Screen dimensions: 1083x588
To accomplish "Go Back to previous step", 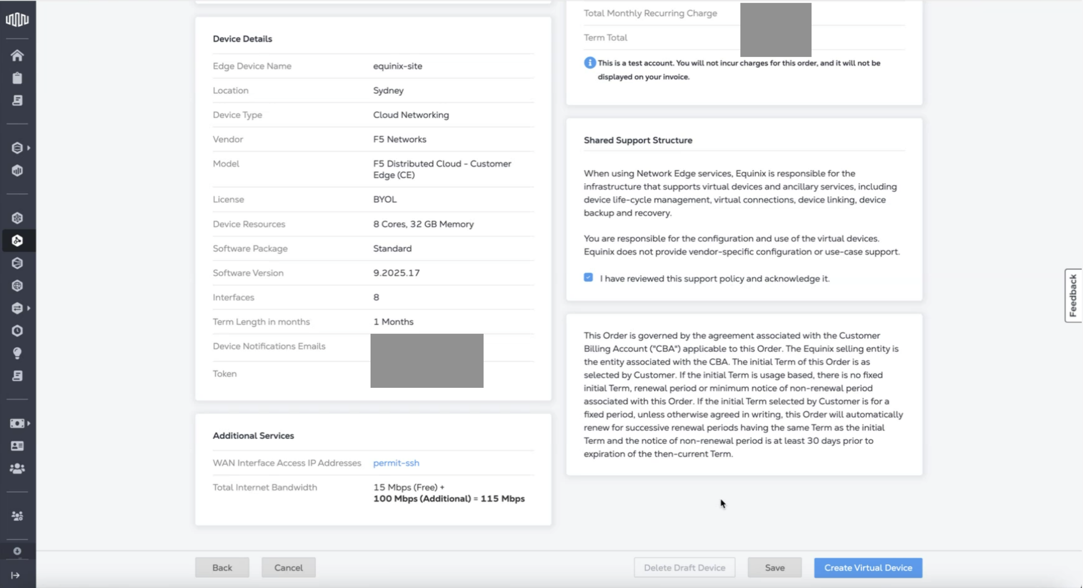I will tap(222, 568).
